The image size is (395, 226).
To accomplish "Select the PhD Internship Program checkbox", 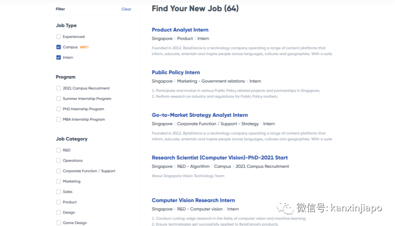I will [x=58, y=109].
